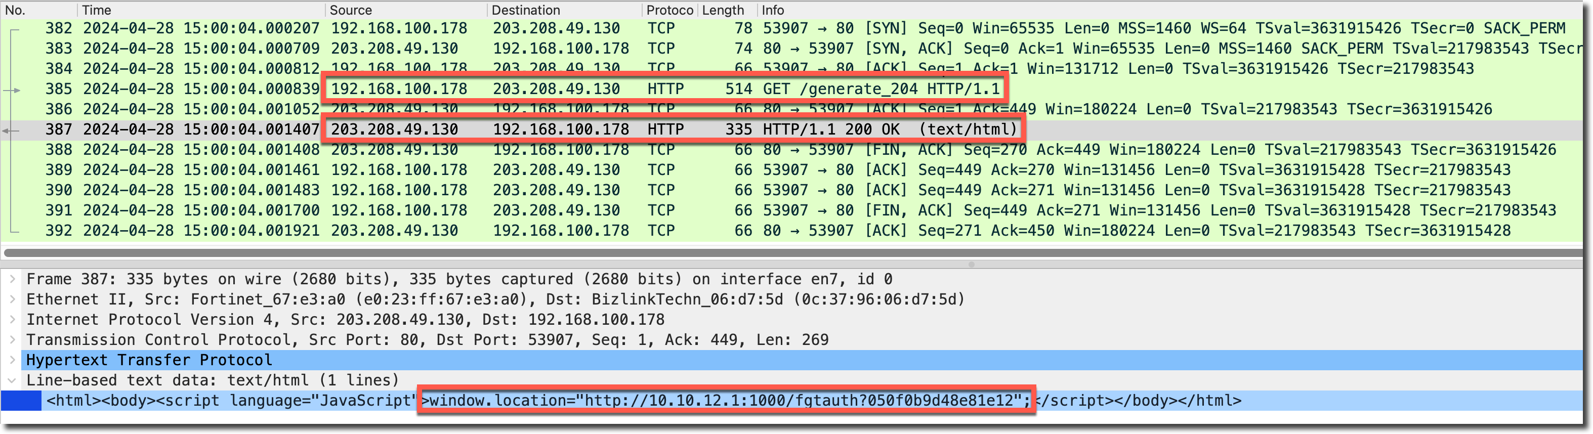Expand the Hypertext Transfer Protocol node
1593x434 pixels.
pyautogui.click(x=12, y=361)
